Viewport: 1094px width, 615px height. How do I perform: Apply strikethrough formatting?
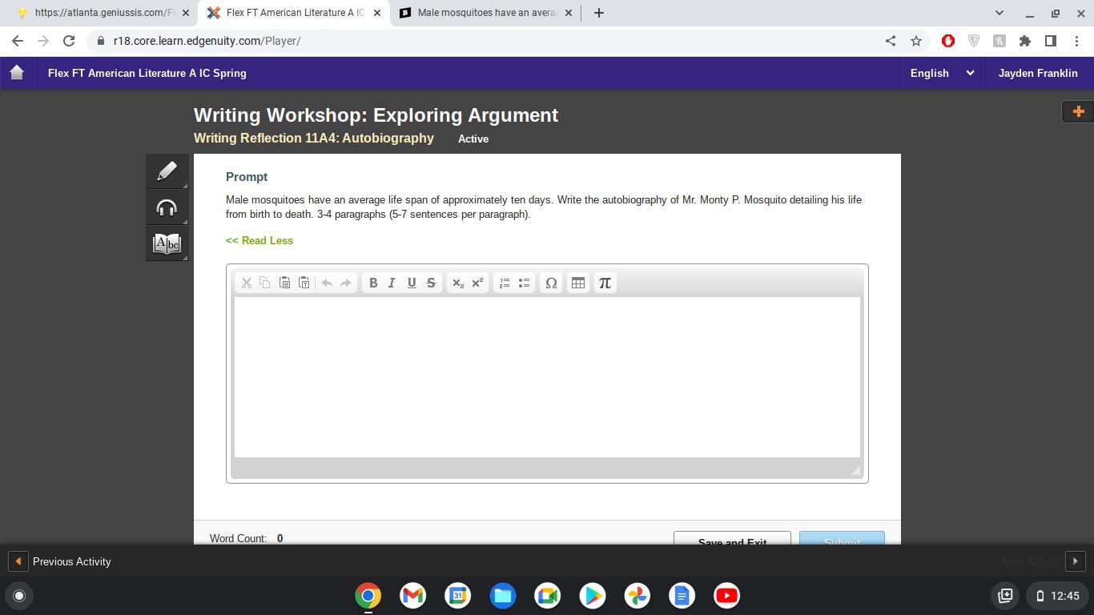431,283
